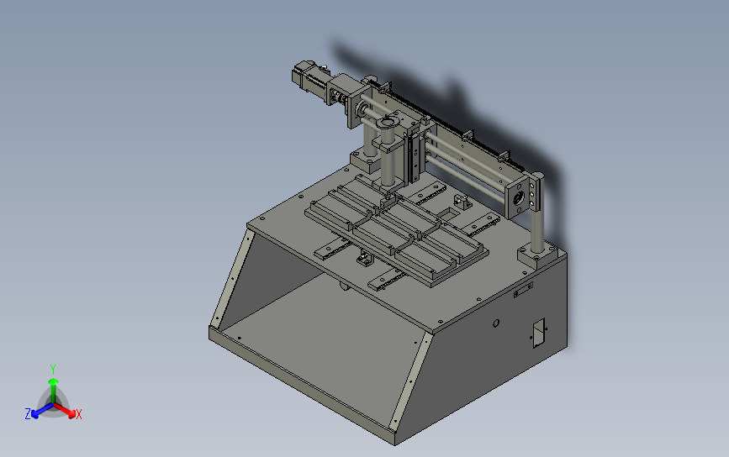The width and height of the screenshot is (729, 457).
Task: Select the round hole on the cabinet side panel
Action: [x=496, y=323]
